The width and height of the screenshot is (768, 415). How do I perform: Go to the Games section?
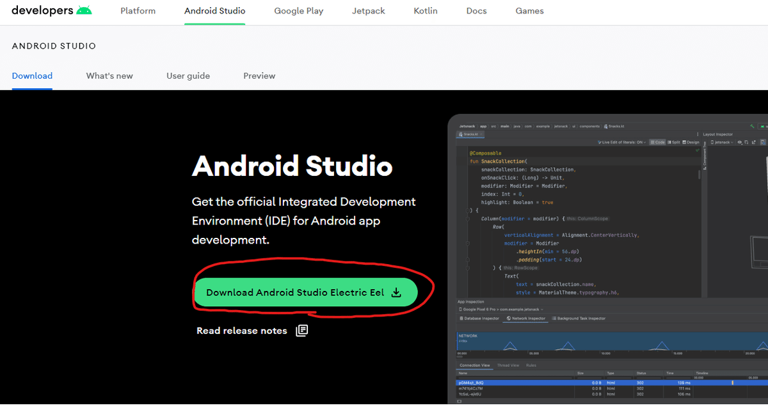coord(530,11)
